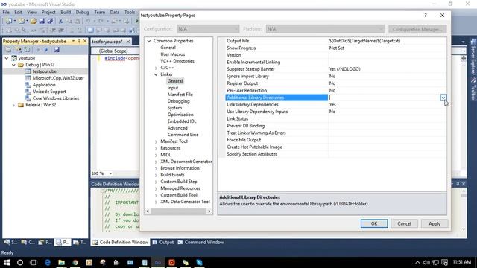Select Manifest File under Linker
This screenshot has width=477, height=268.
tap(180, 95)
